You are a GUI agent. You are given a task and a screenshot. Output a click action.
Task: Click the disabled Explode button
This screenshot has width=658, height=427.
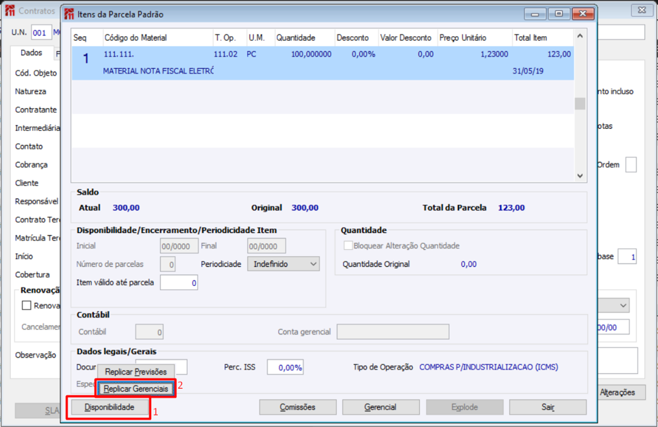coord(465,407)
